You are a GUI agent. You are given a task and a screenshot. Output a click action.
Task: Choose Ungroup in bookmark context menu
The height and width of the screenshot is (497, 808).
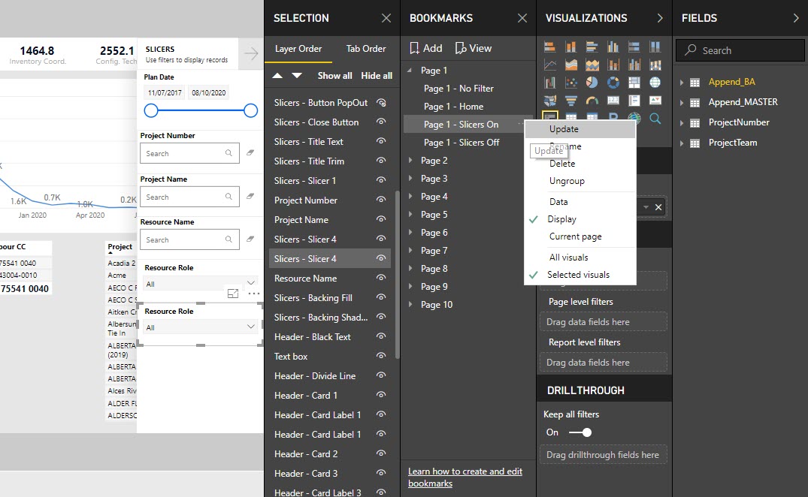[x=567, y=181]
